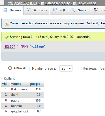
Task: Sort by the people column header
Action: [35, 84]
